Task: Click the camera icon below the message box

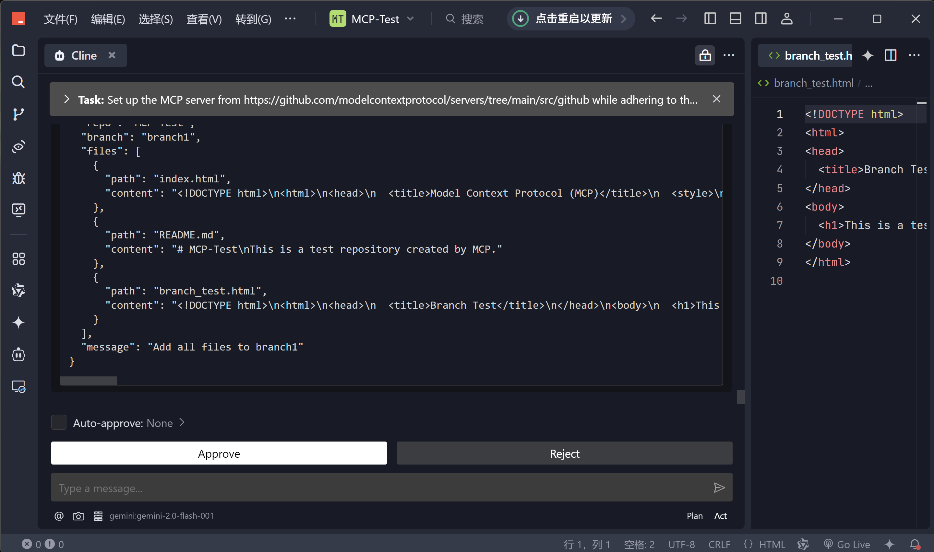Action: 78,516
